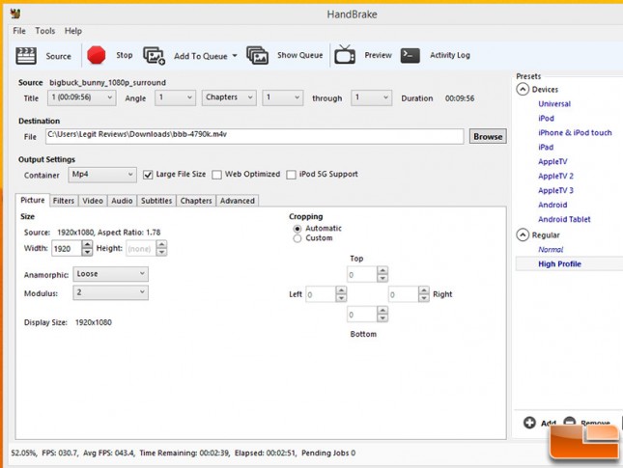Click the Bottom crop stepper down arrow

(382, 318)
